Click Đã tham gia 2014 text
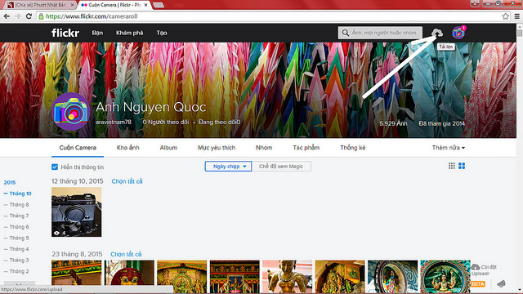 point(442,123)
